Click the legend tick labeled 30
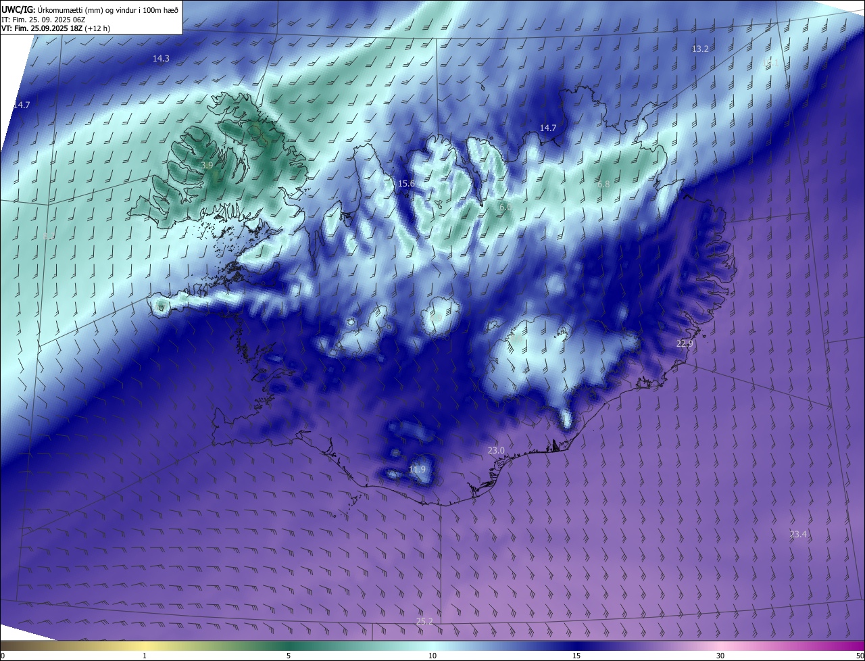 coord(720,656)
